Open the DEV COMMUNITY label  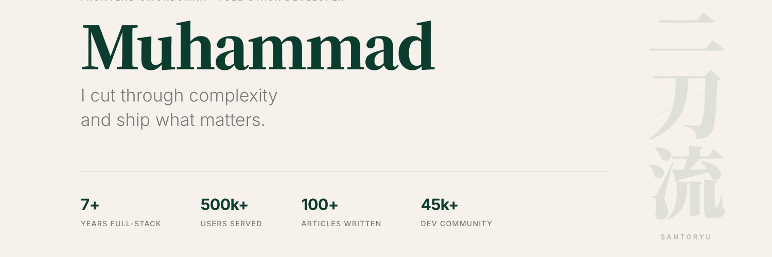click(x=457, y=224)
